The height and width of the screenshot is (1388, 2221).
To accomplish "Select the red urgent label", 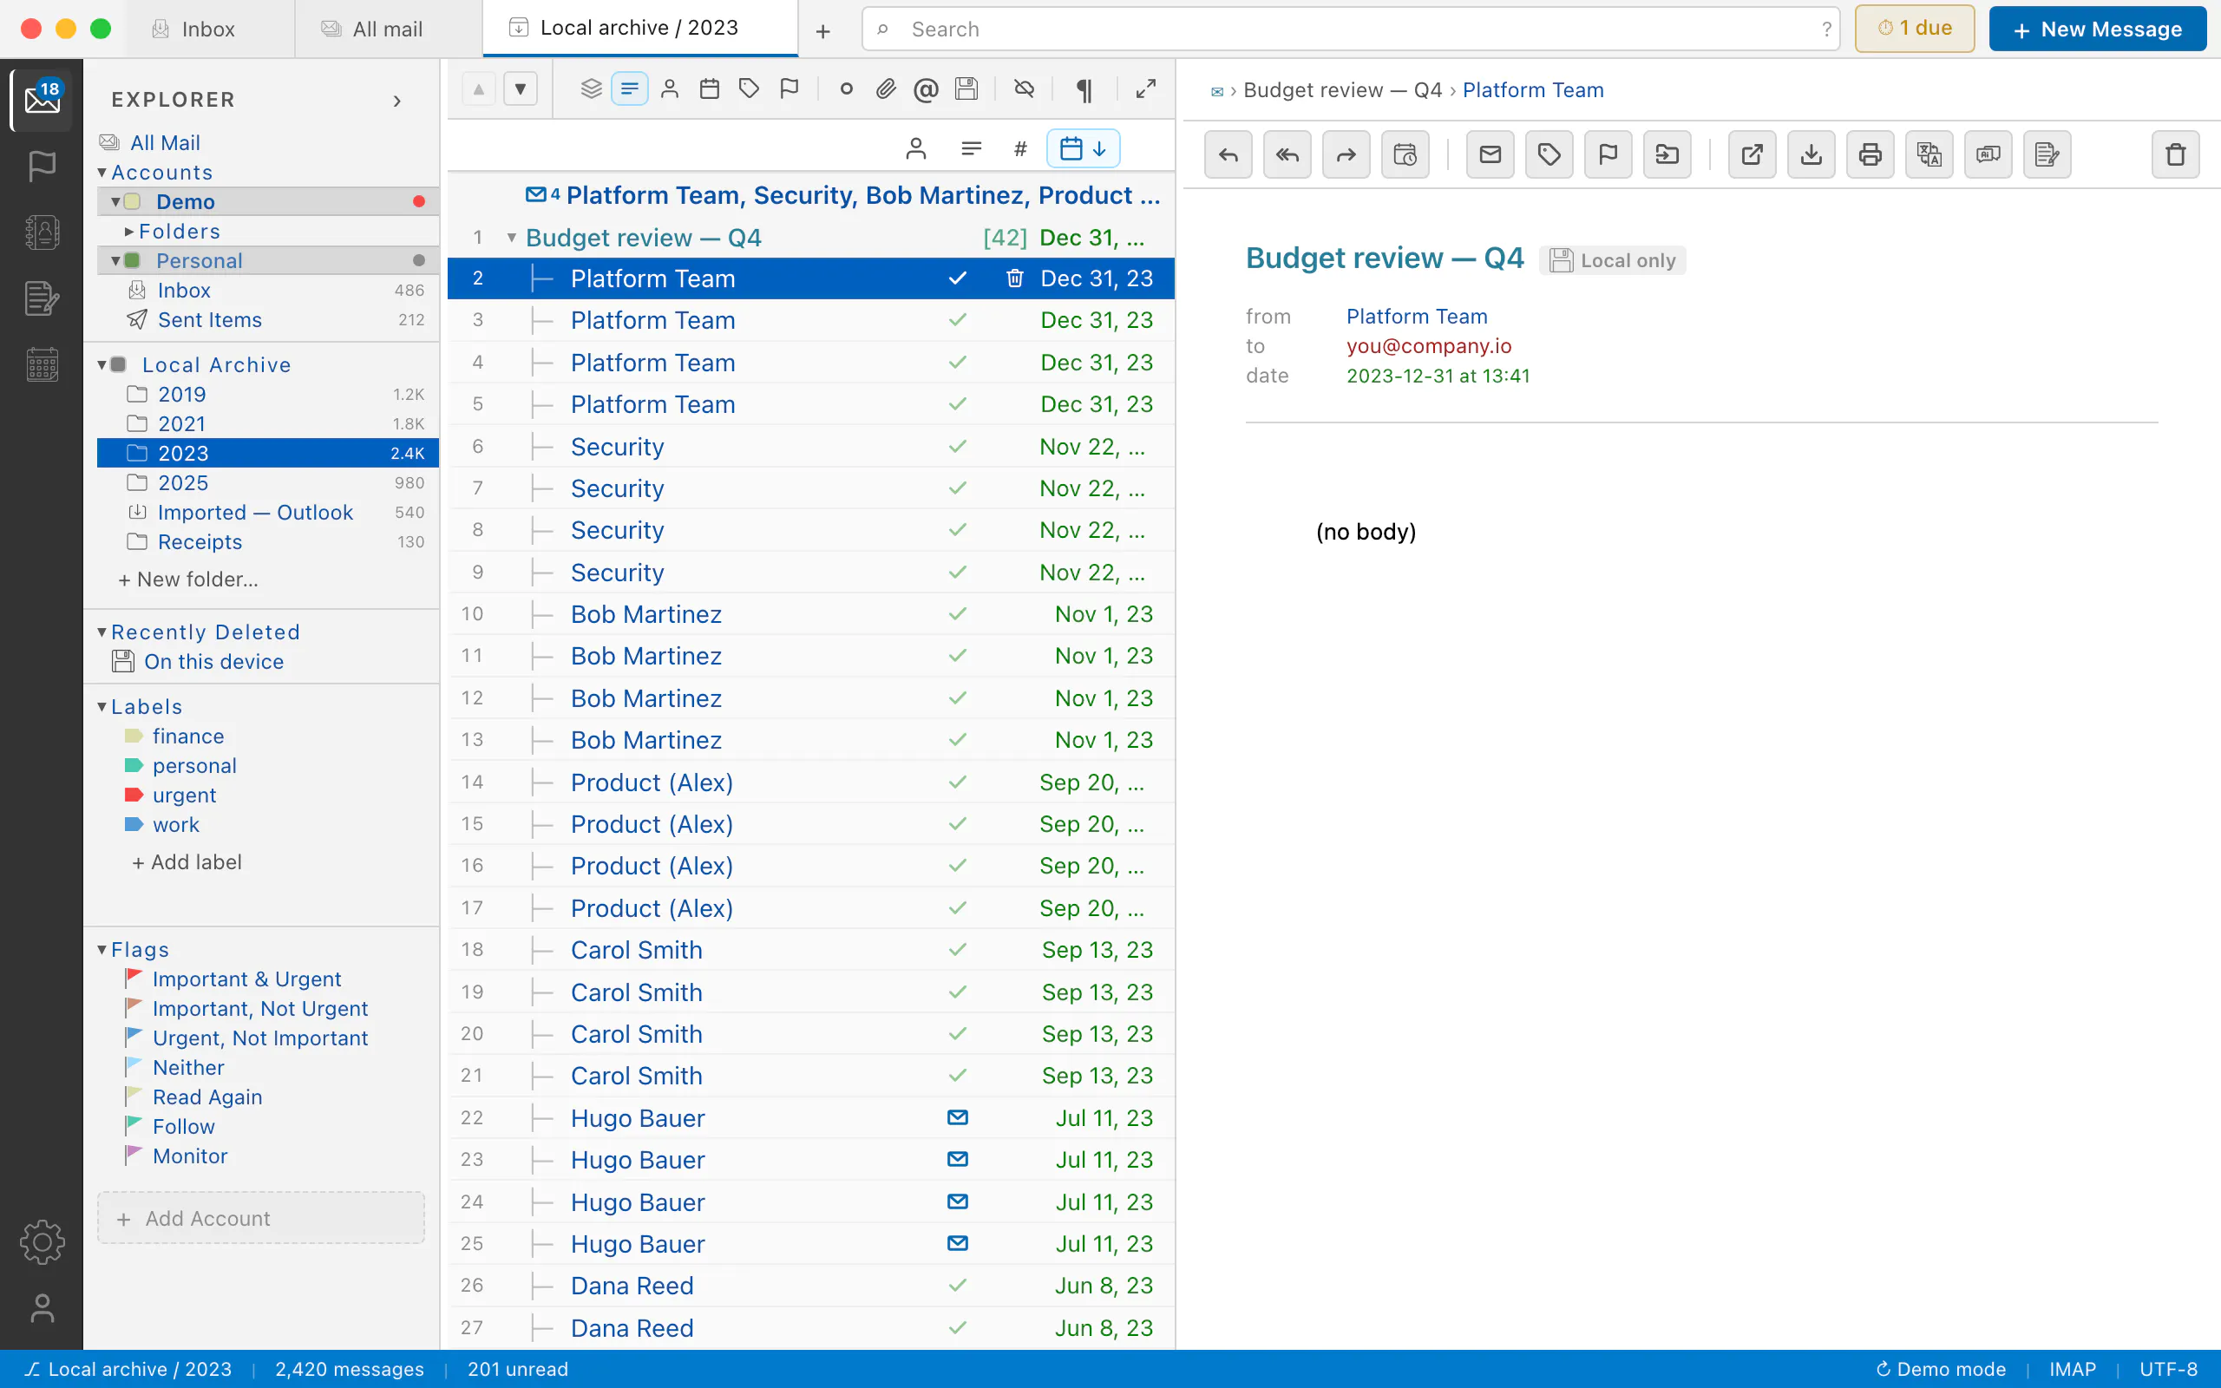I will (x=185, y=795).
